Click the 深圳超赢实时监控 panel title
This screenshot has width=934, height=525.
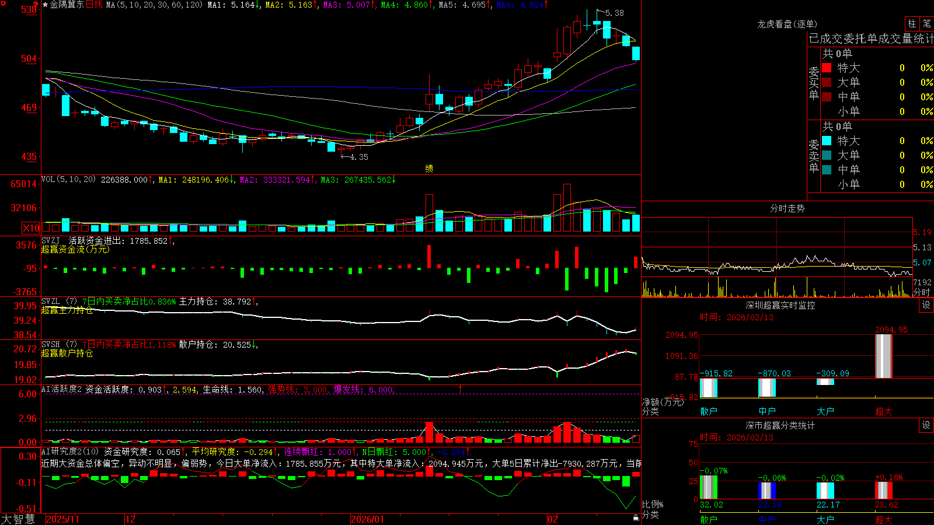pyautogui.click(x=780, y=305)
